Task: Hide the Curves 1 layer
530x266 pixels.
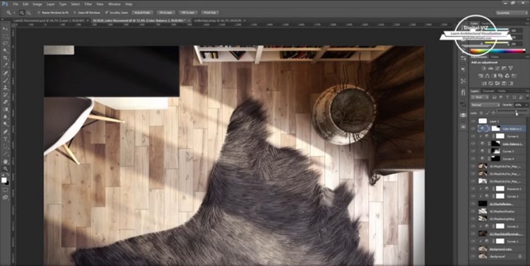Action: tap(473, 241)
